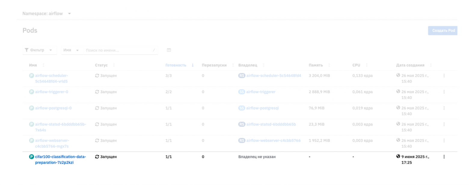Click globe icon beside 9 июня 2025 date
This screenshot has width=469, height=185.
coord(398,156)
